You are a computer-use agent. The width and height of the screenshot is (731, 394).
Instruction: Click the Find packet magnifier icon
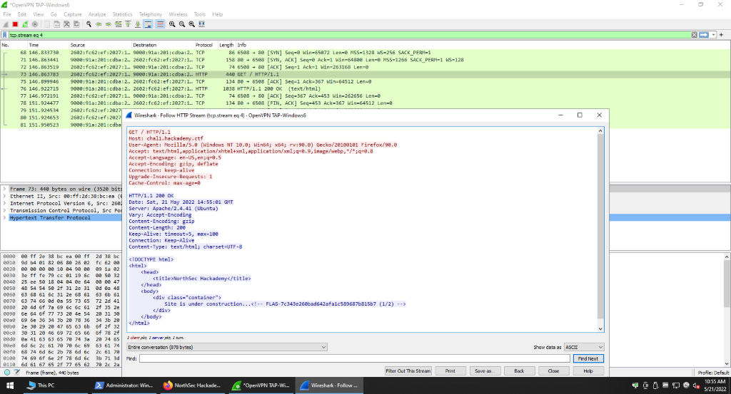tap(89, 24)
